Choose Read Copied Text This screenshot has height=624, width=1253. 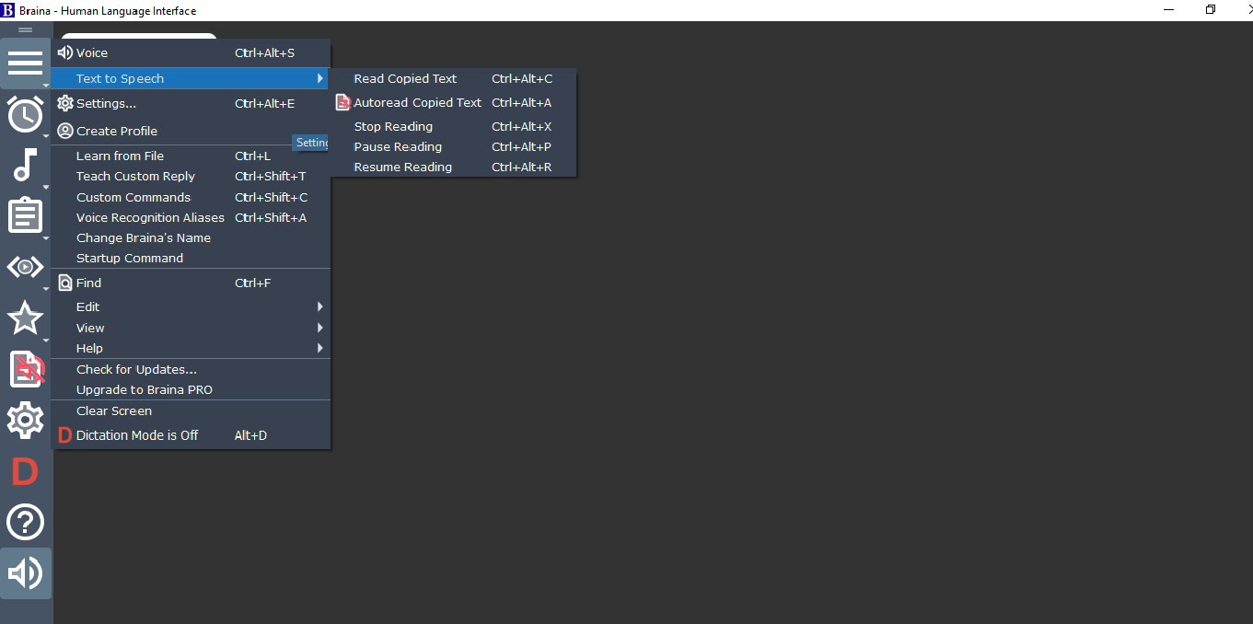[x=453, y=78]
